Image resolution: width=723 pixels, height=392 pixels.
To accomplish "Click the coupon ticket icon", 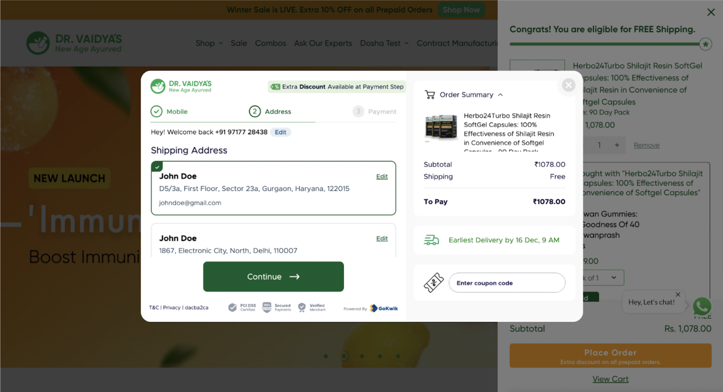I will tap(433, 283).
